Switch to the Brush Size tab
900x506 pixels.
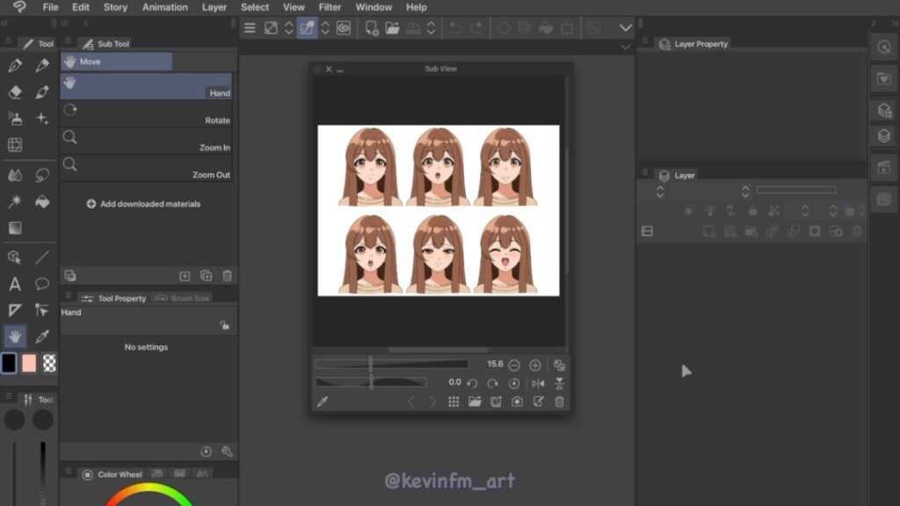(x=183, y=299)
